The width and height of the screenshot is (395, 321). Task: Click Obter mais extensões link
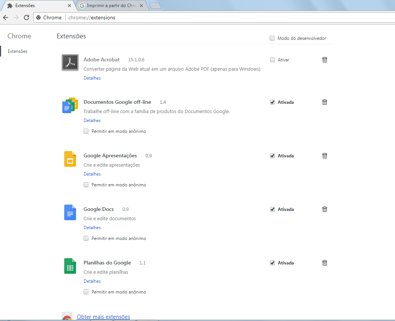coord(104,317)
